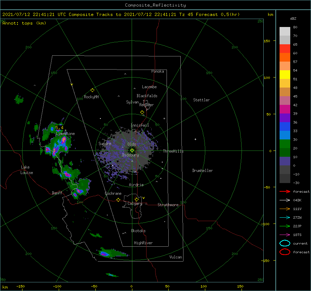The height and width of the screenshot is (291, 311).
Task: Click the white 04DK arrow icon
Action: point(285,200)
